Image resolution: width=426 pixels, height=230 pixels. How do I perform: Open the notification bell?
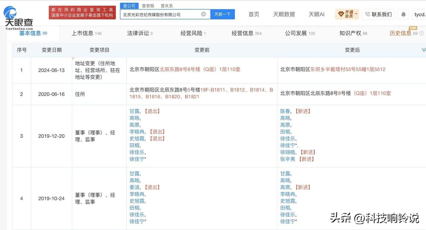403,15
